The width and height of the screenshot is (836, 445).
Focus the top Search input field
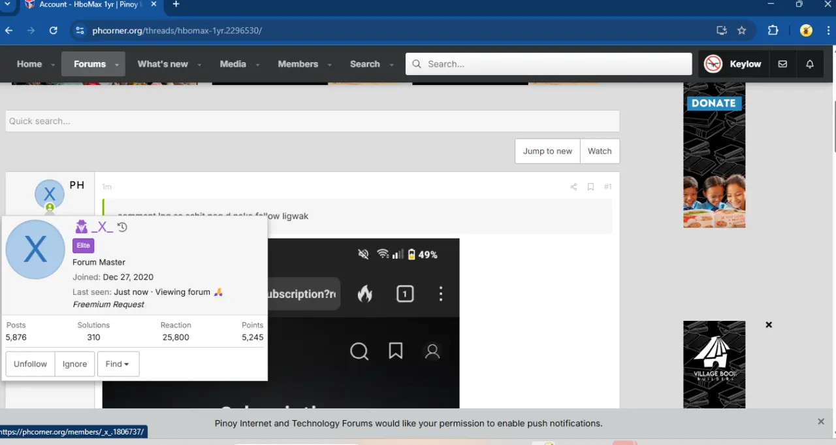point(549,64)
